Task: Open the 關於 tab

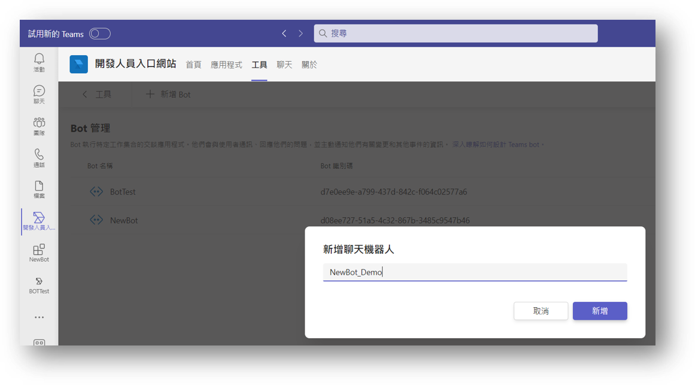Action: (x=309, y=65)
